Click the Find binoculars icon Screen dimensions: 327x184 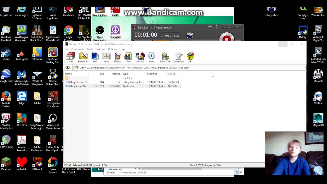pyautogui.click(x=129, y=57)
